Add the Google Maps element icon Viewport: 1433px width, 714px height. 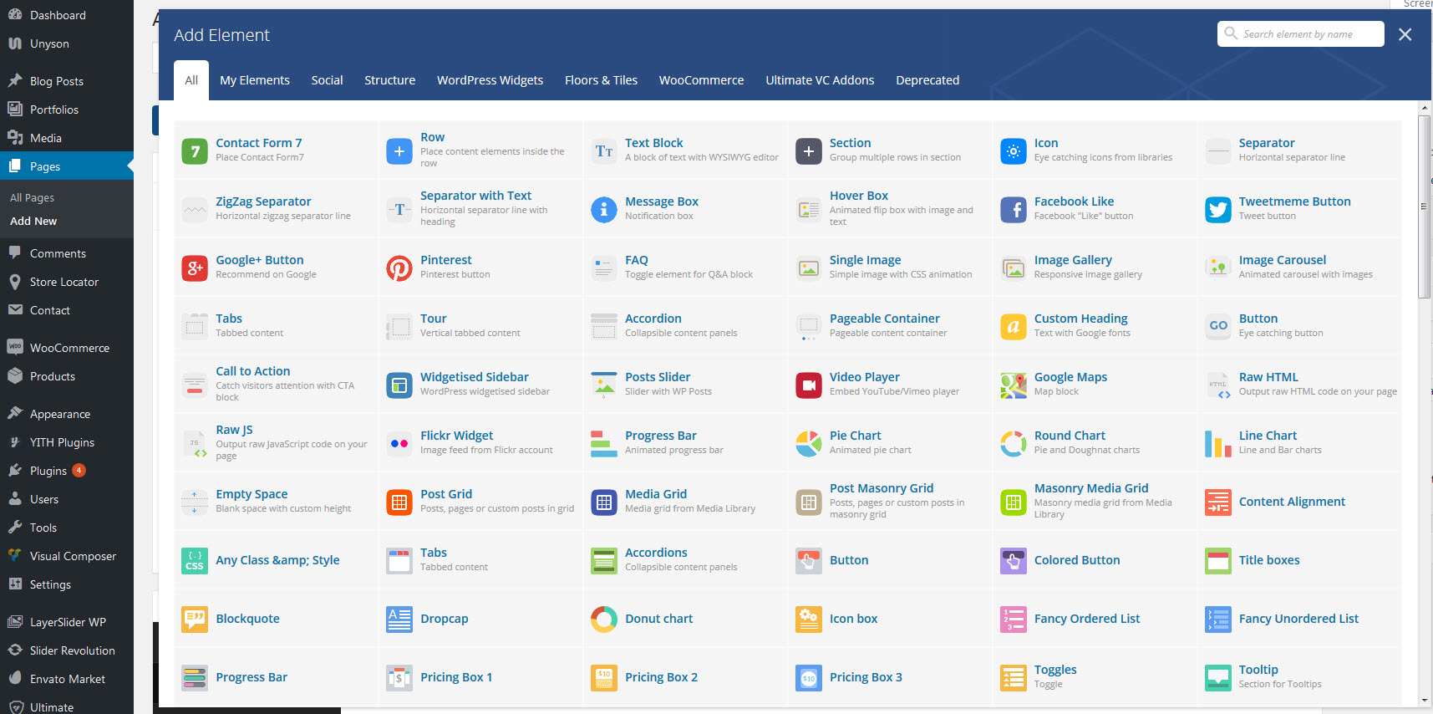1013,385
